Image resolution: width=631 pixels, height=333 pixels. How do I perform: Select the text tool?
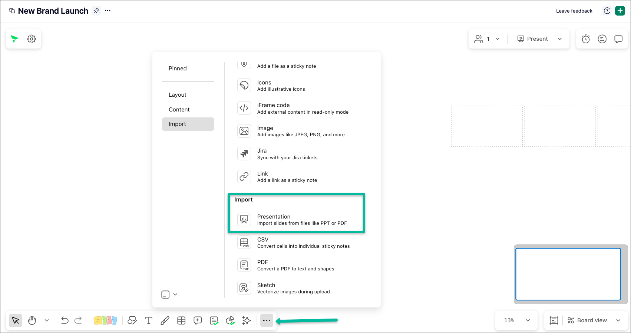[x=149, y=320]
